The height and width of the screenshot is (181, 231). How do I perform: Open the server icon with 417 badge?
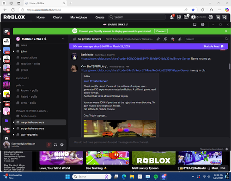coord(6,76)
